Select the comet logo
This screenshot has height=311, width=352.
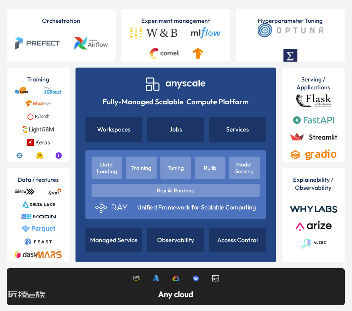(x=164, y=53)
